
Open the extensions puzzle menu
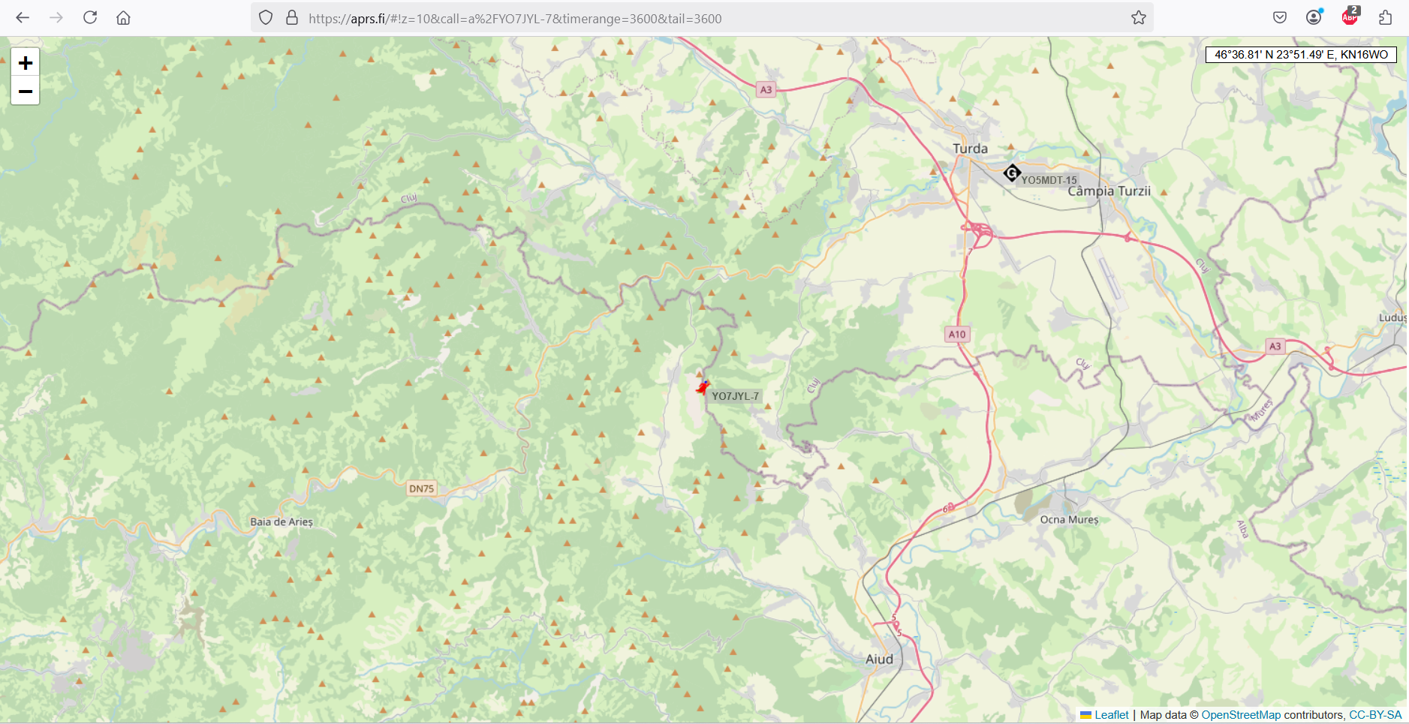pos(1385,17)
